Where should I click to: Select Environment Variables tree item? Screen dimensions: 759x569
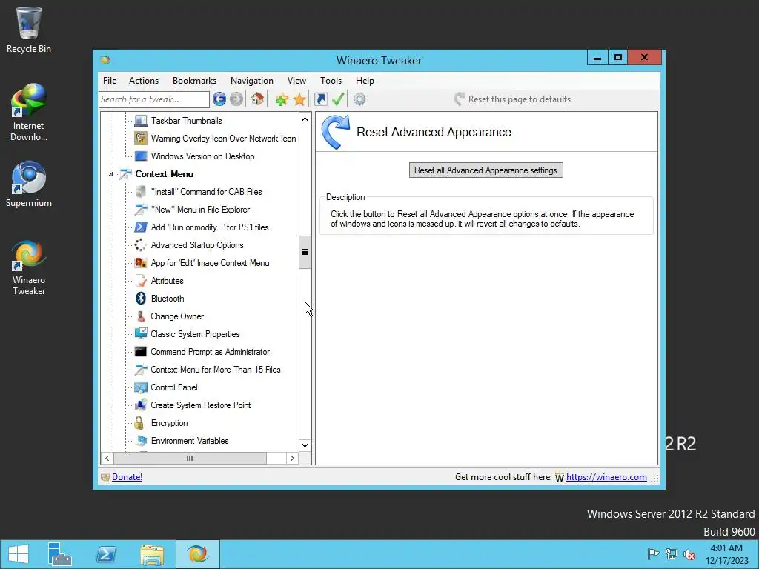point(190,441)
